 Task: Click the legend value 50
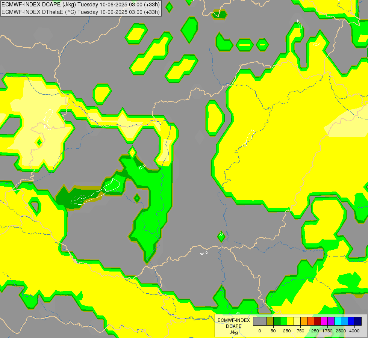273,331
